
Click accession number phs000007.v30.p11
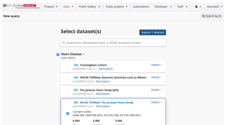(x=85, y=69)
